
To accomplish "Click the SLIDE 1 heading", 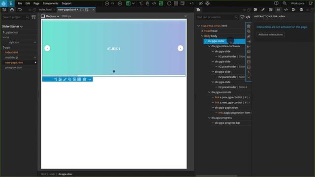I will (x=114, y=49).
